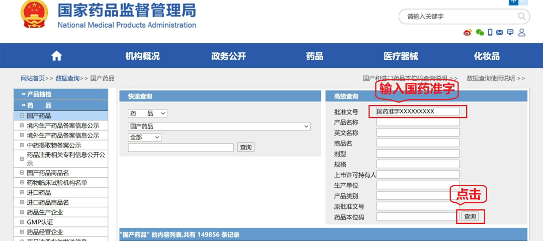Click 查询 button in advanced search
Screen dimensions: 543x241
tap(470, 217)
